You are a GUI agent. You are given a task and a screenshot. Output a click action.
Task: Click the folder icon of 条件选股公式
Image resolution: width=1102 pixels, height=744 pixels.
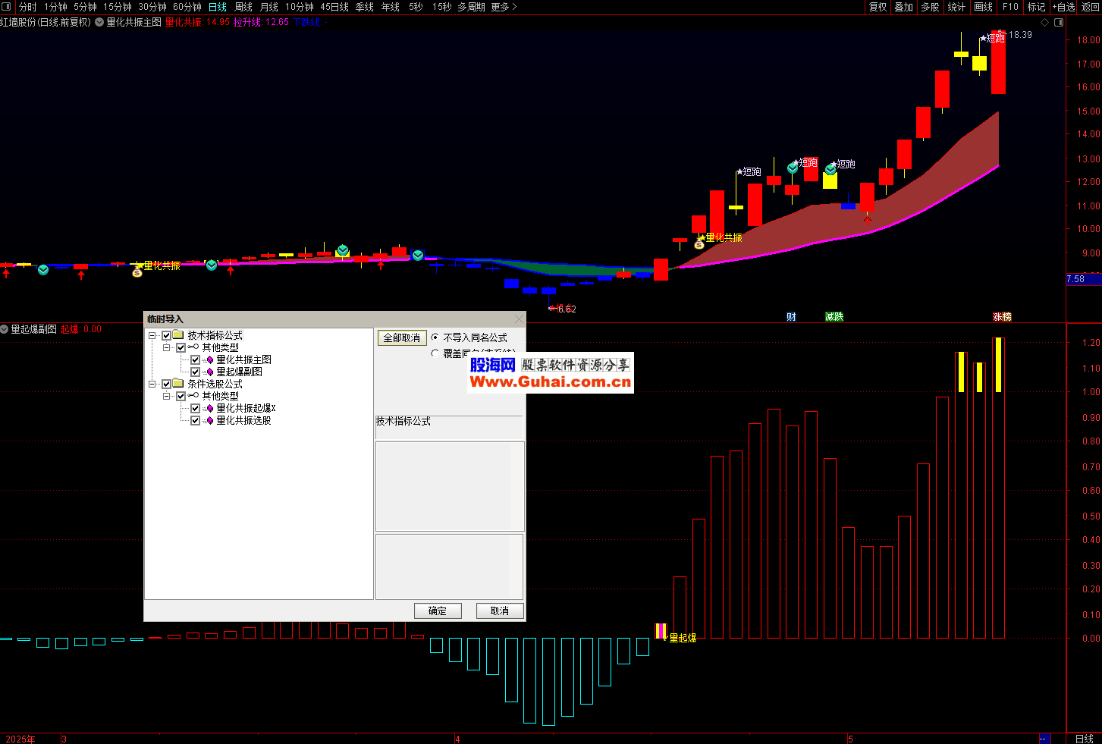pyautogui.click(x=178, y=384)
